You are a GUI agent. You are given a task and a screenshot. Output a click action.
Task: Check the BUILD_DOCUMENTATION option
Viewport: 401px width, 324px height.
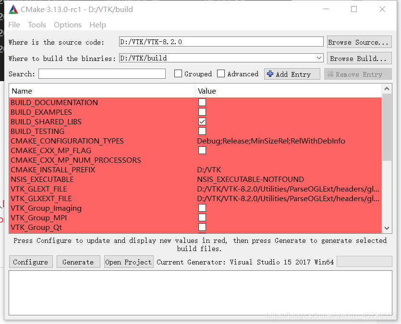(x=202, y=102)
